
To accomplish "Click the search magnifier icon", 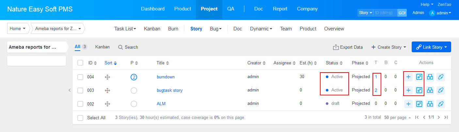I will (120, 47).
